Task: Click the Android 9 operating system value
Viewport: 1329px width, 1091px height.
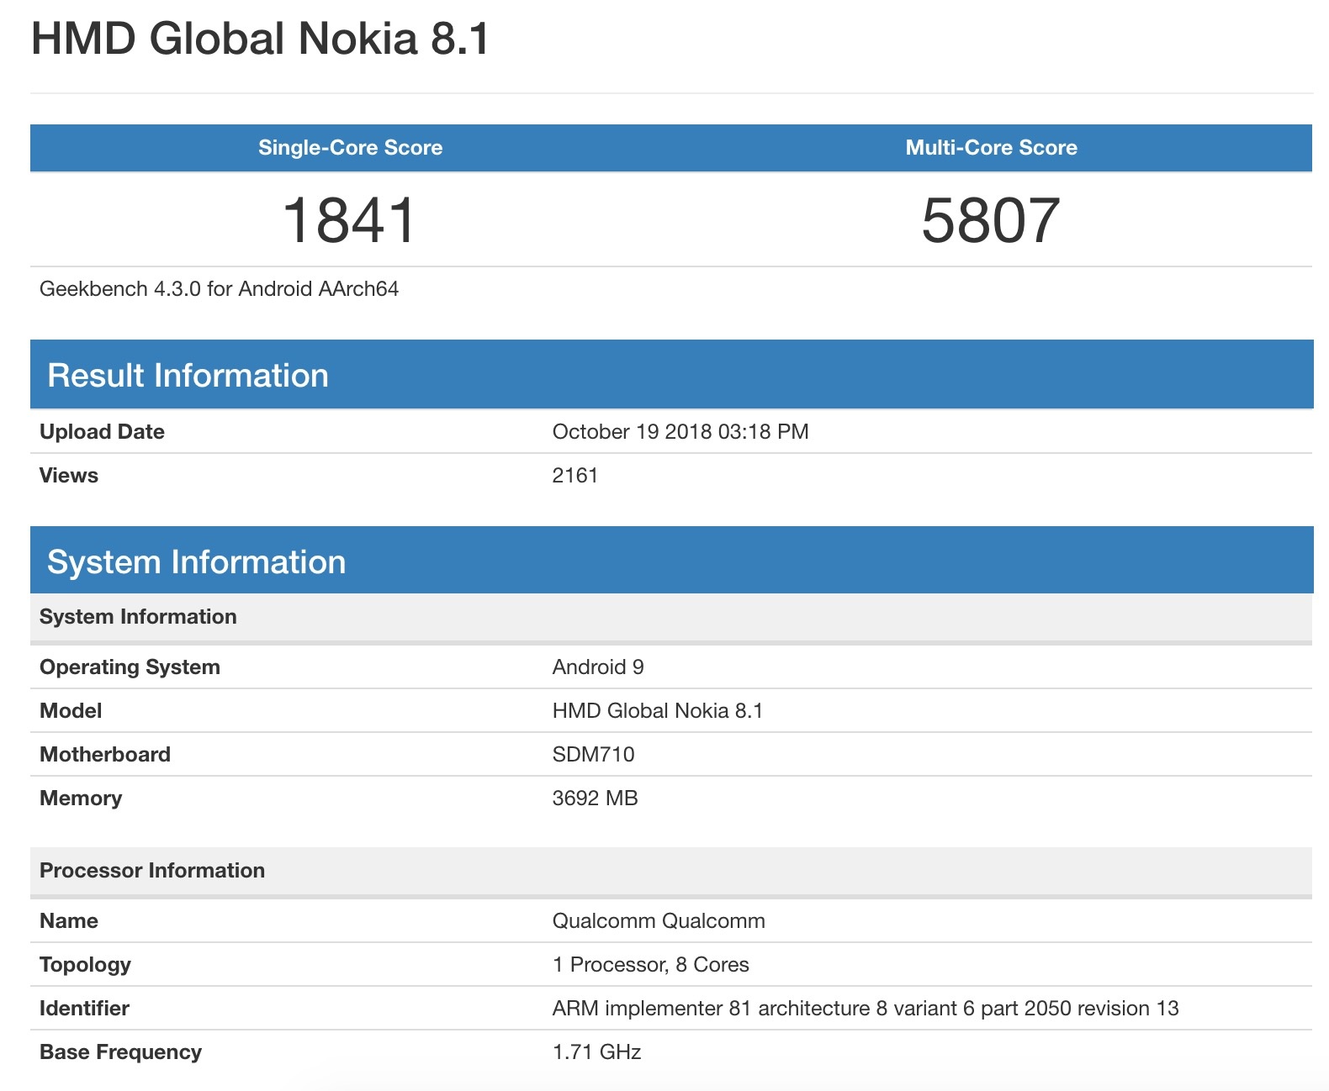Action: pyautogui.click(x=597, y=667)
